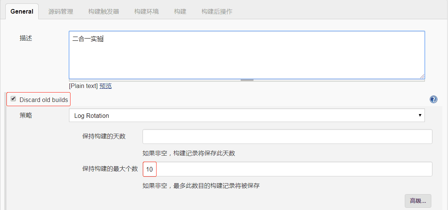Viewport: 448px width, 210px height.
Task: Open the 策略 Log Rotation dropdown
Action: pos(247,115)
